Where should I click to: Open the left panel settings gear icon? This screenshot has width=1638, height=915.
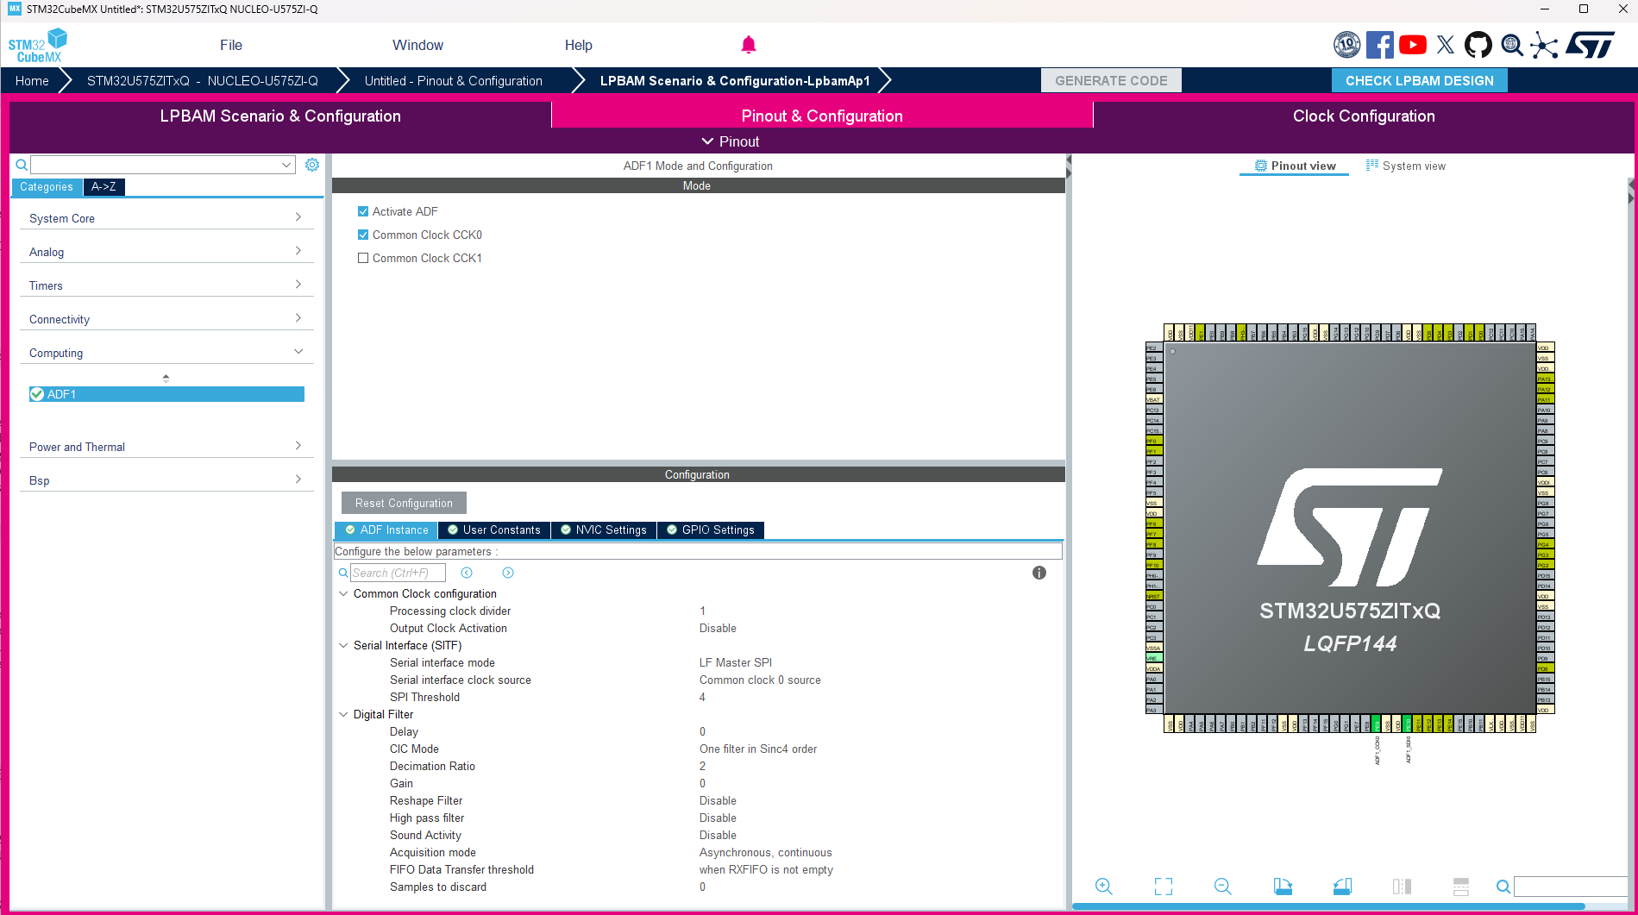coord(312,164)
